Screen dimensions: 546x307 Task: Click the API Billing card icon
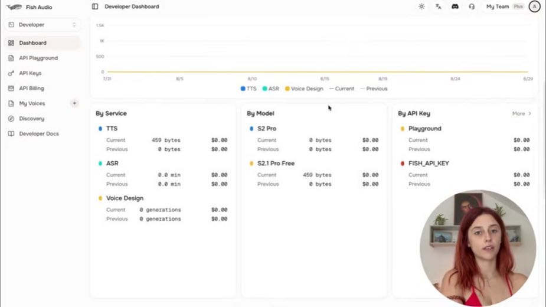tap(11, 88)
